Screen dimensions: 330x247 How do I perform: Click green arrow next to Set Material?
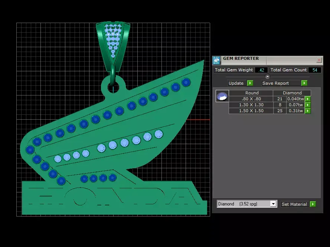pyautogui.click(x=313, y=204)
